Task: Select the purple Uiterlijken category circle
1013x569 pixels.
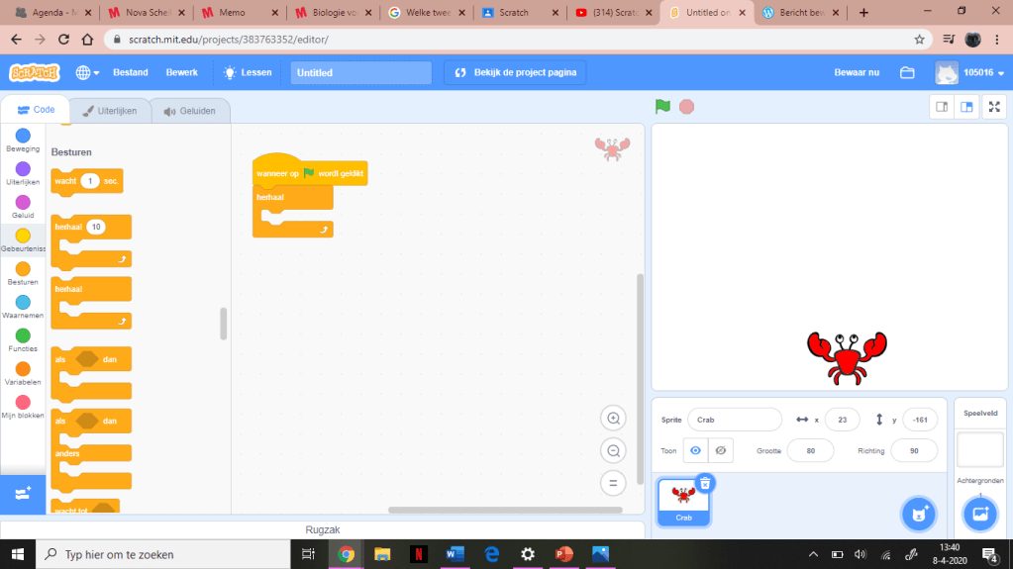Action: [23, 169]
